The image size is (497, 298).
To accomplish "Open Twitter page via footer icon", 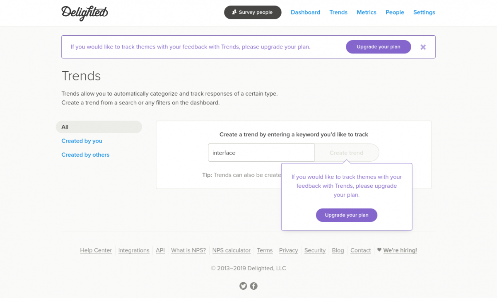I will (x=243, y=286).
